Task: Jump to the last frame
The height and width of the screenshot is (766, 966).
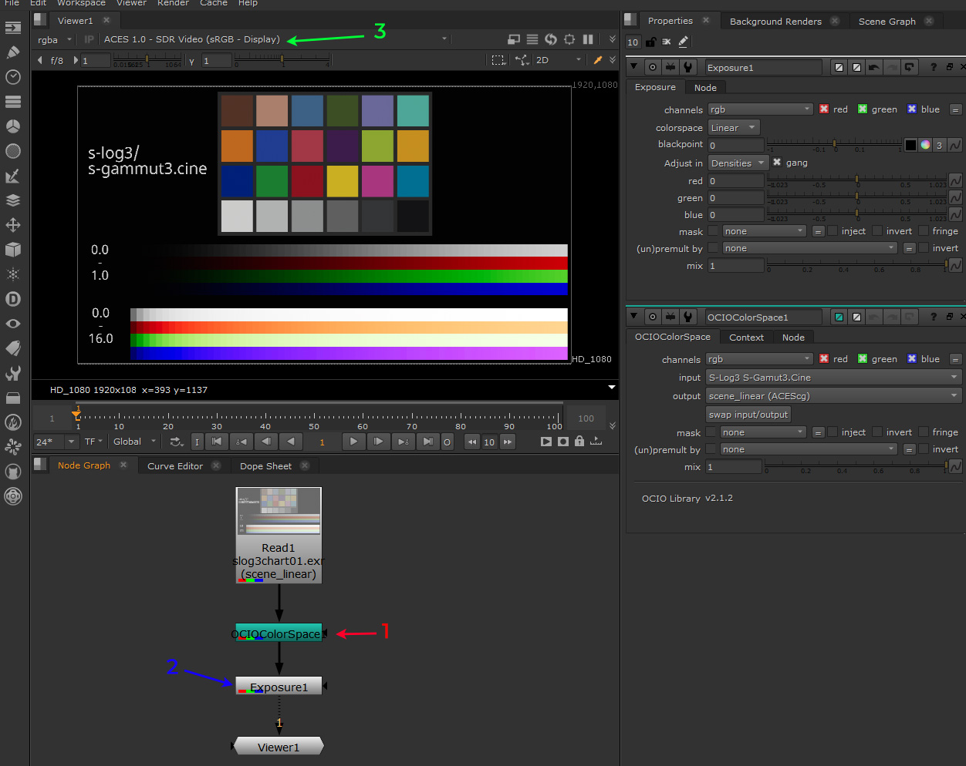Action: point(427,442)
